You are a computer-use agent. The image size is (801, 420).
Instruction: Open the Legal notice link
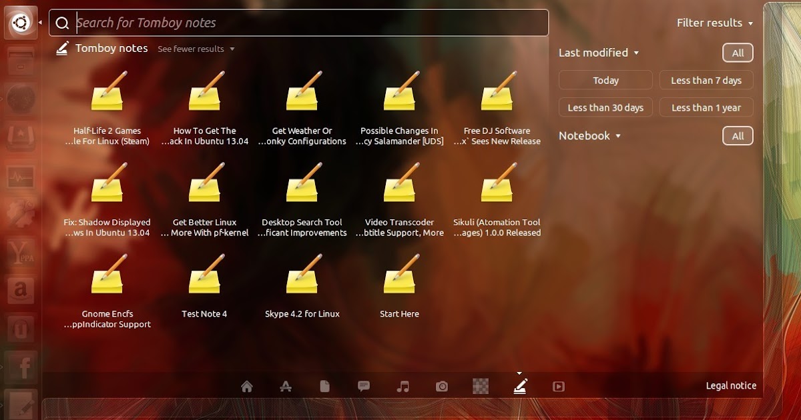tap(731, 385)
